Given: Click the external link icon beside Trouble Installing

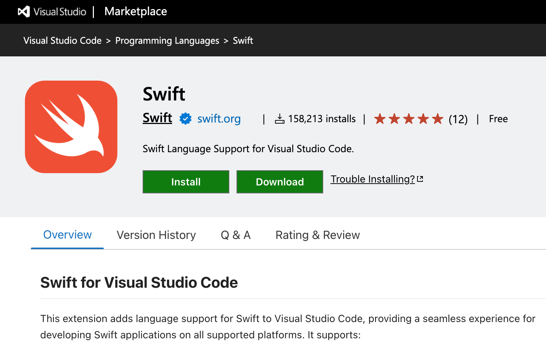Looking at the screenshot, I should 420,179.
